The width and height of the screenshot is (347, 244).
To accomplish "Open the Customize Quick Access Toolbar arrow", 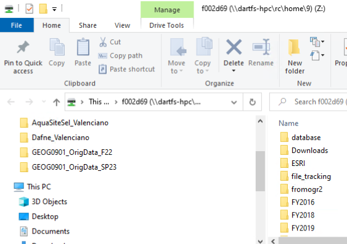I will (54, 9).
